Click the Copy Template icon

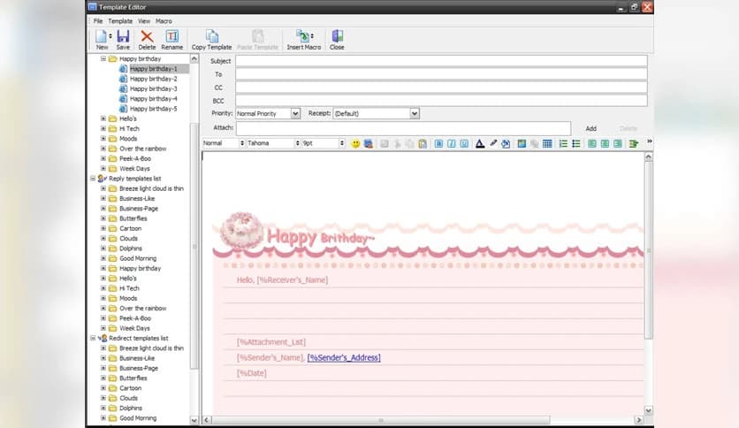click(x=211, y=36)
